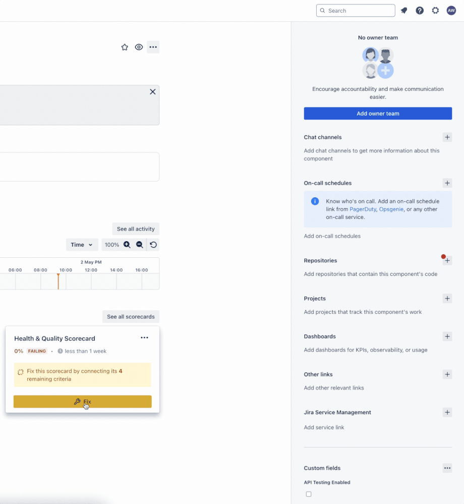Star this component

point(125,47)
